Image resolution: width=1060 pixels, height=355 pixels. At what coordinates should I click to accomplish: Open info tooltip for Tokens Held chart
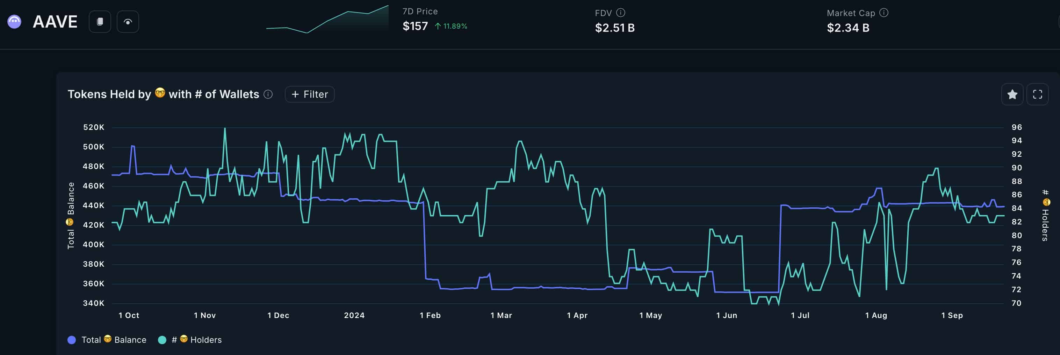pos(268,95)
